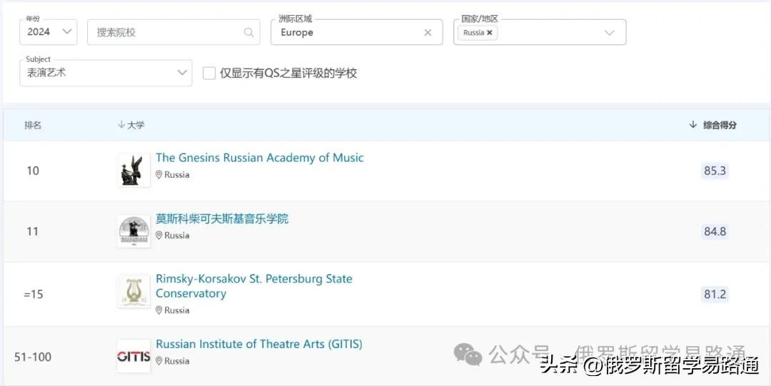The image size is (771, 386).
Task: Remove the Russia country tag
Action: point(490,33)
